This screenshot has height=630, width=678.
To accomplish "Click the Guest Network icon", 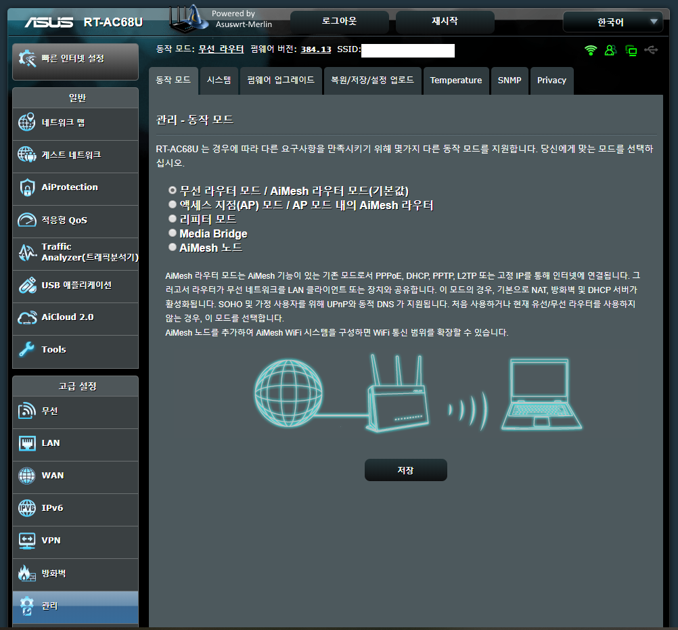I will click(27, 155).
